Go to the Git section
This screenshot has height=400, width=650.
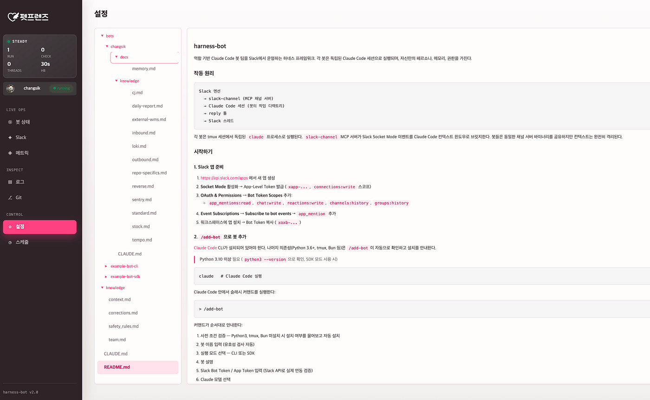[39, 197]
